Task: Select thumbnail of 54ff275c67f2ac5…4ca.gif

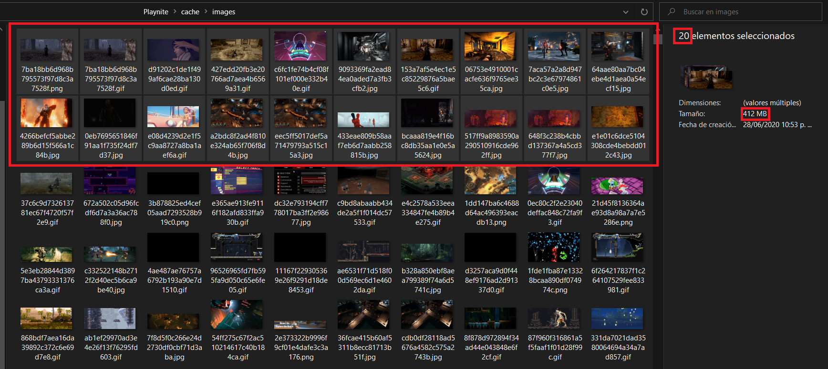Action: pyautogui.click(x=237, y=315)
